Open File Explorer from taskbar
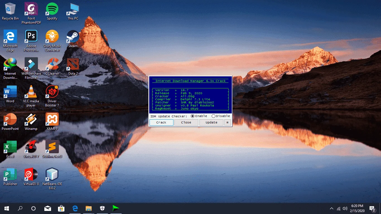 click(x=88, y=208)
